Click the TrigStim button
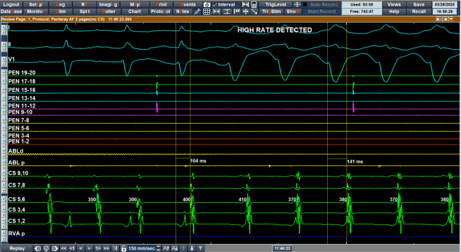 pyautogui.click(x=272, y=12)
